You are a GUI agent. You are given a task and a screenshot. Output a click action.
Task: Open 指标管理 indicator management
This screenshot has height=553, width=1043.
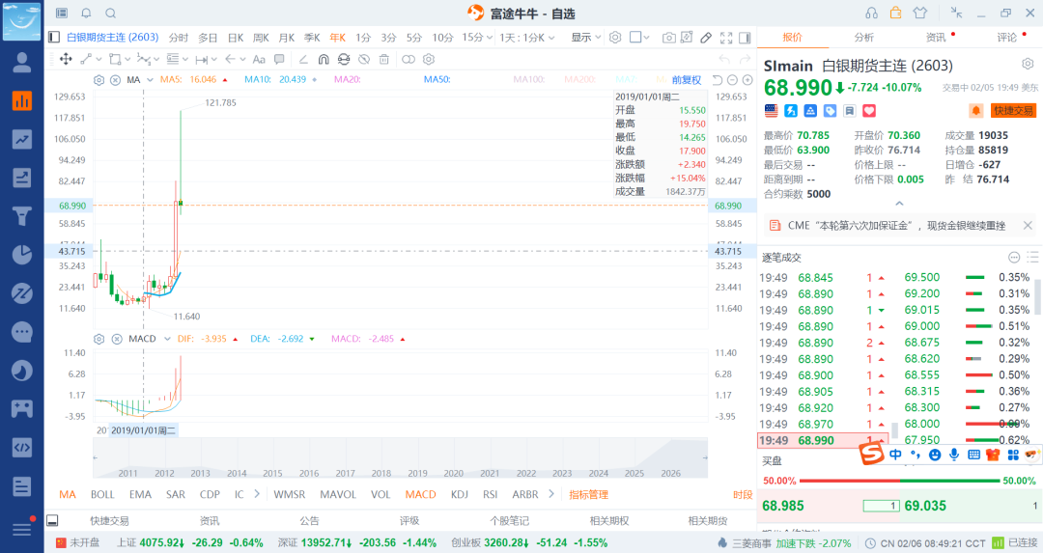point(589,494)
